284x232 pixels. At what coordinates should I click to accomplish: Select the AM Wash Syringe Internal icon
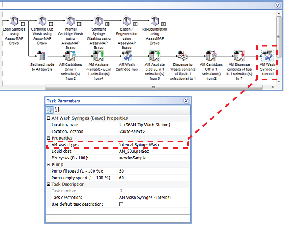tap(267, 55)
